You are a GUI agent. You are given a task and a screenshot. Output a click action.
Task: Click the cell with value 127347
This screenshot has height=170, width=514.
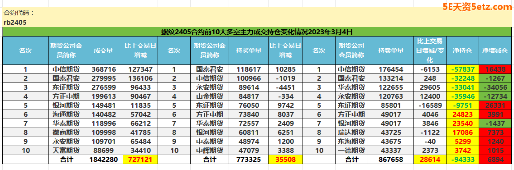(140, 69)
